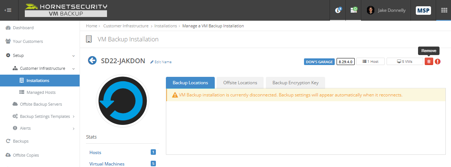451x167 pixels.
Task: Click the large VM Backup installation logo
Action: [123, 100]
